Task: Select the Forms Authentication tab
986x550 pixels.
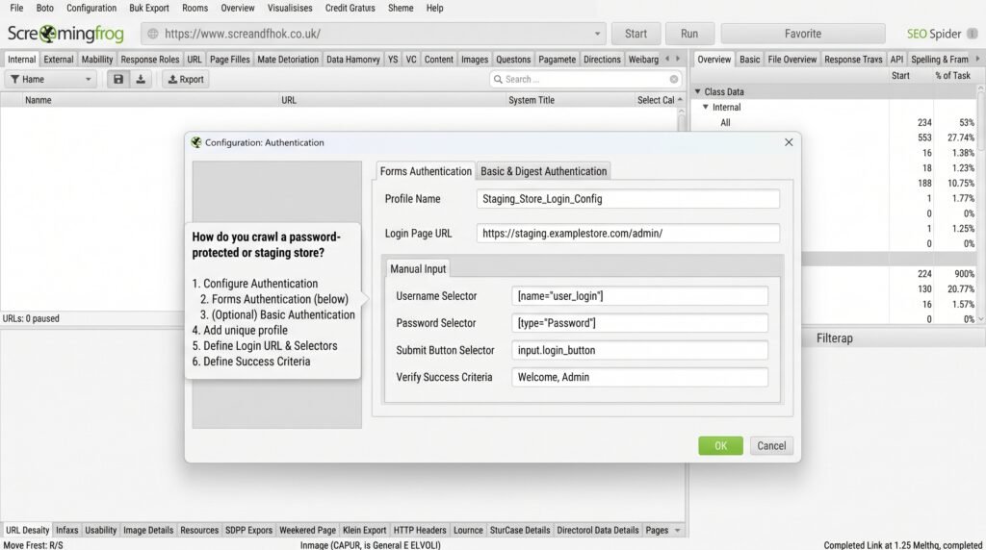Action: [x=426, y=171]
